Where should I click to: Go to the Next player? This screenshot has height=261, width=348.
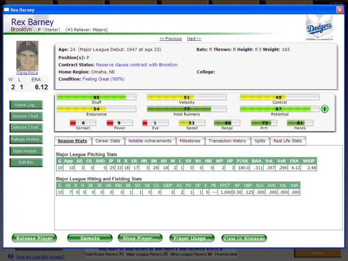(194, 39)
